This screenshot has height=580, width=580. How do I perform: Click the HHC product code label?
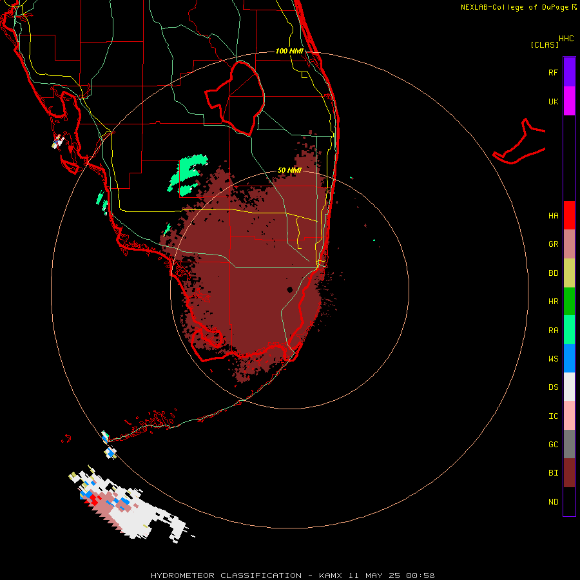click(566, 39)
